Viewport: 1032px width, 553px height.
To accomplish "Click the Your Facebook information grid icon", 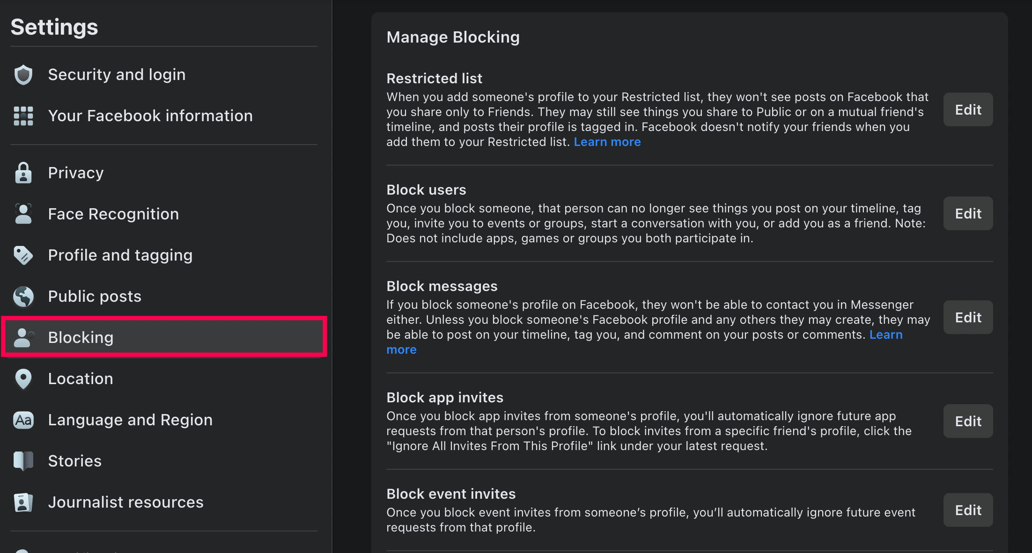I will tap(23, 116).
